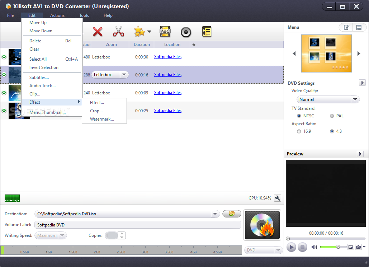Mute the preview speaker icon
The image size is (369, 267).
(314, 247)
